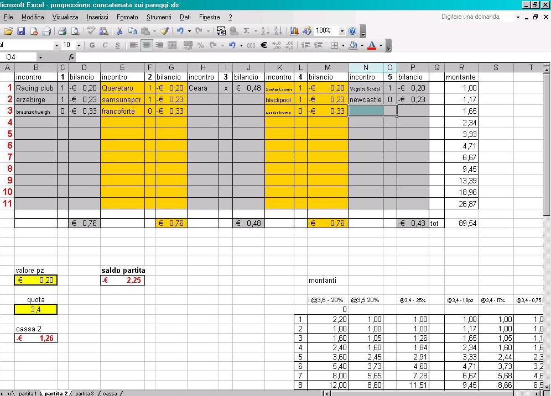The image size is (551, 396).
Task: Align text left in cell
Action: pyautogui.click(x=133, y=45)
